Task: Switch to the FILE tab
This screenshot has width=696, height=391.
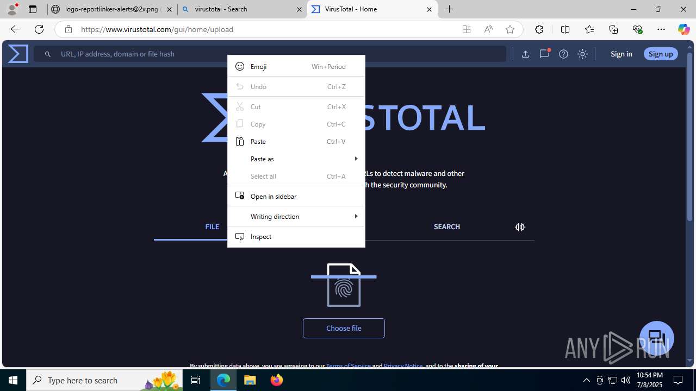Action: 212,226
